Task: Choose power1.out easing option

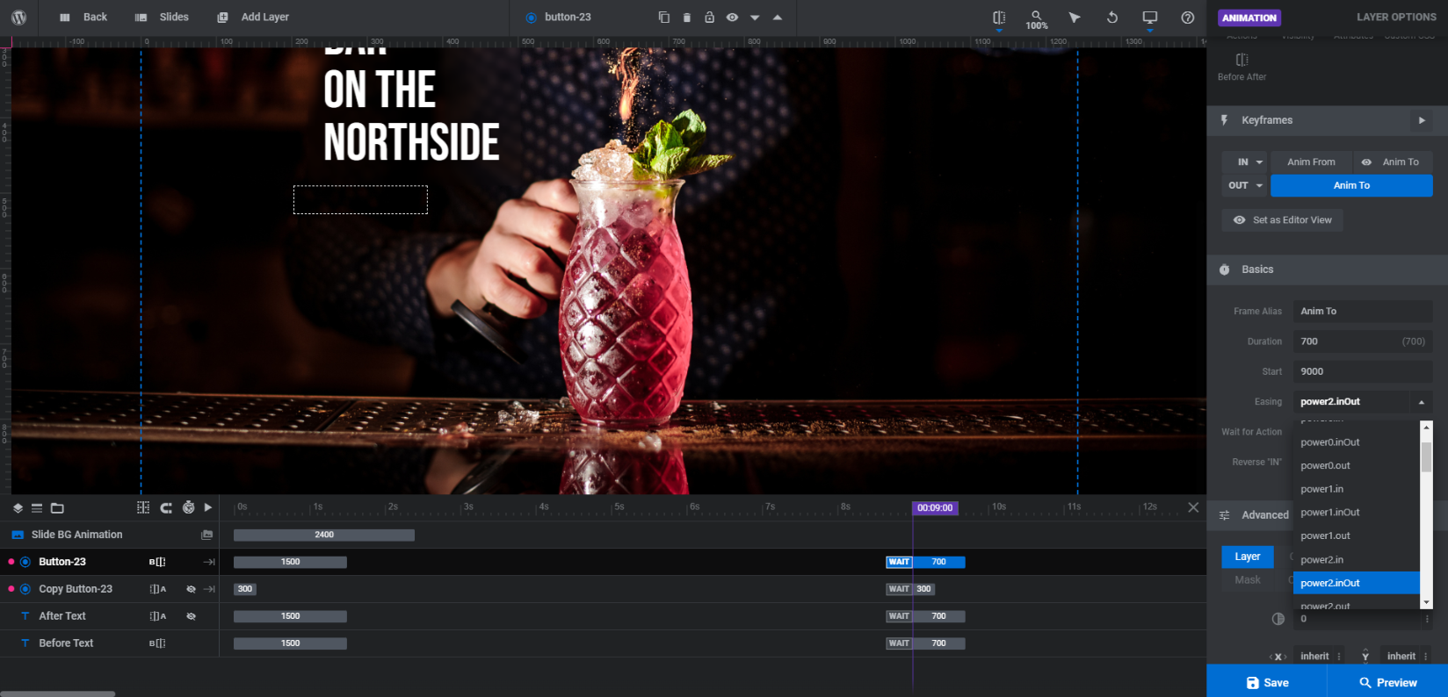Action: [1356, 535]
